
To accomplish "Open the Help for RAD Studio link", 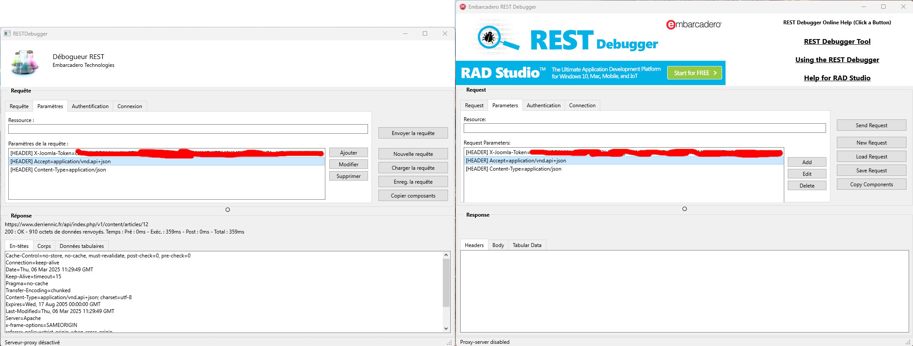I will coord(837,78).
